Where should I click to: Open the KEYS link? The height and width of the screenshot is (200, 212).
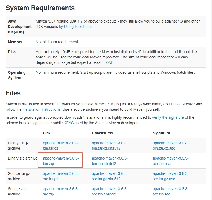pyautogui.click(x=68, y=123)
